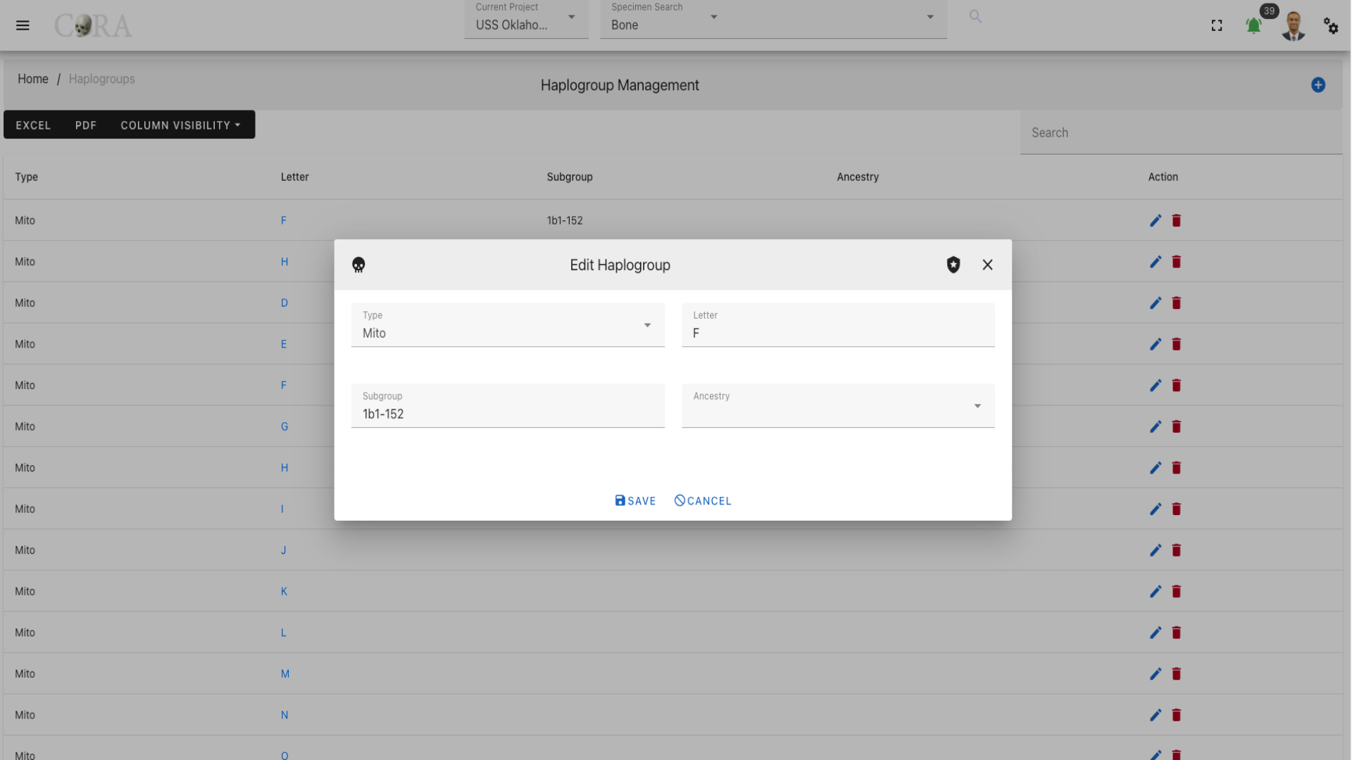Open the hamburger navigation menu
This screenshot has width=1352, height=760.
tap(23, 25)
